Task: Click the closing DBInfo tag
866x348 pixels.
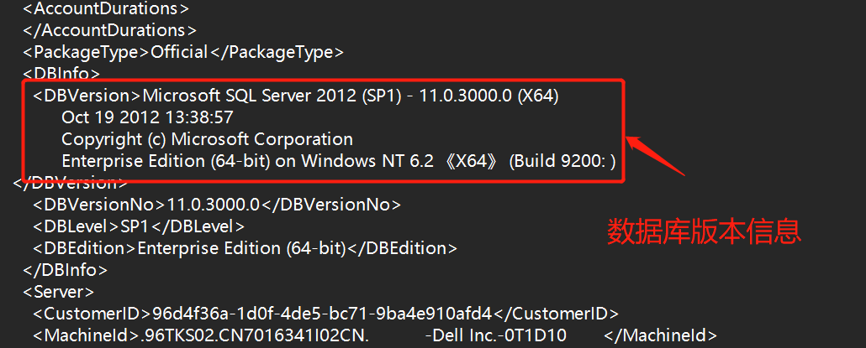Action: point(66,270)
